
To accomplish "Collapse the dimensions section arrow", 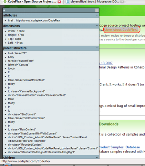I will point(97,26).
